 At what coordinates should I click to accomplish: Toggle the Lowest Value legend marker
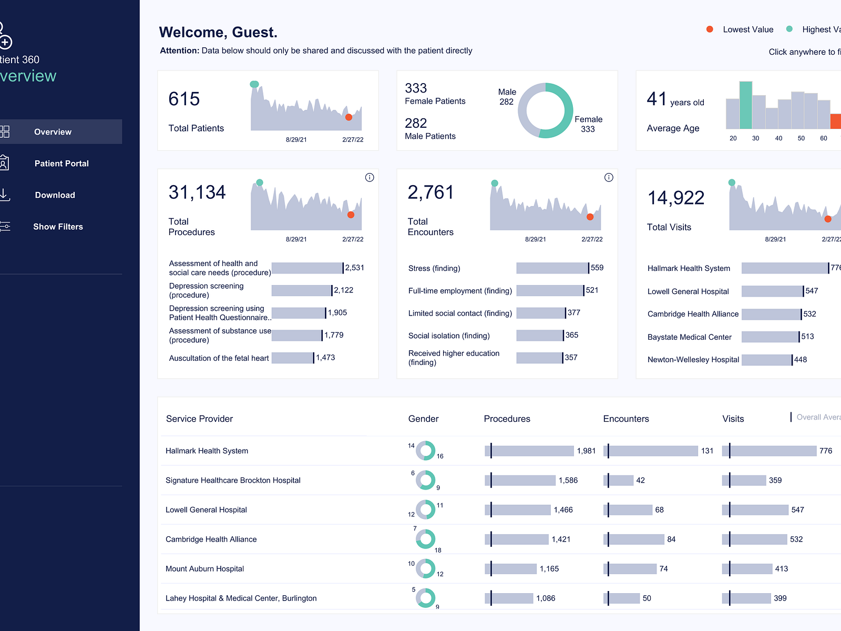coord(710,29)
